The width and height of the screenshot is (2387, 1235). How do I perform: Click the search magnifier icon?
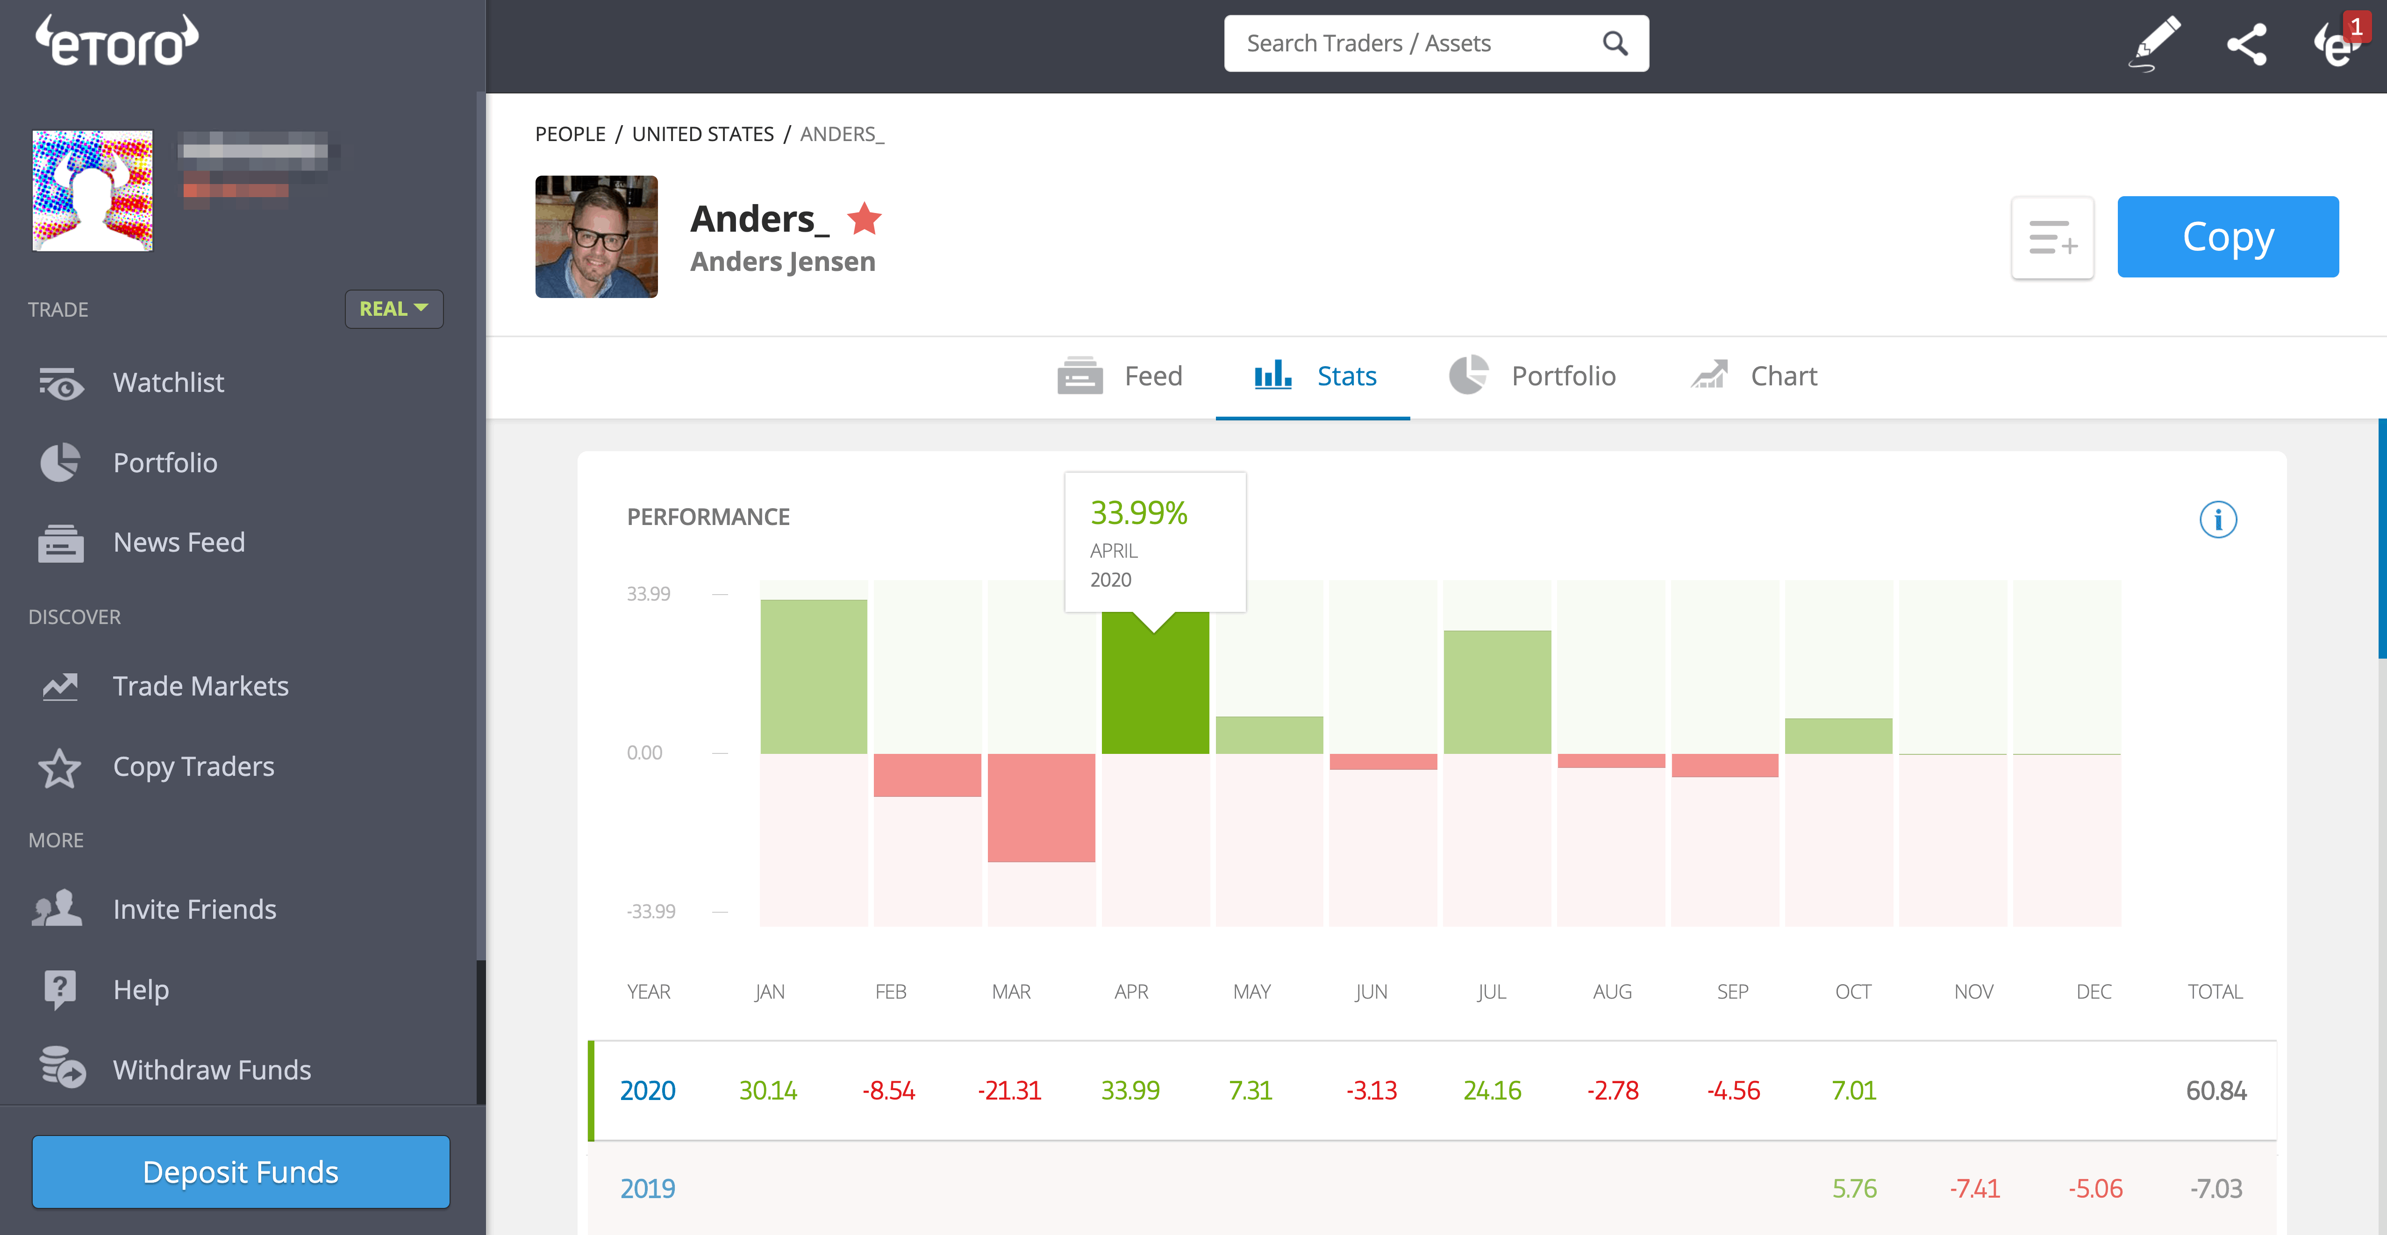[1615, 43]
